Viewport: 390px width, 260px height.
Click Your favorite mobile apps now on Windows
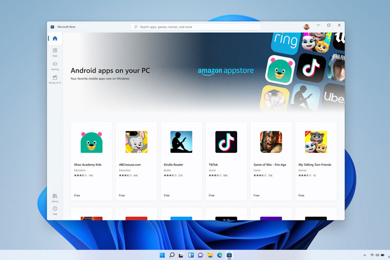click(x=100, y=79)
